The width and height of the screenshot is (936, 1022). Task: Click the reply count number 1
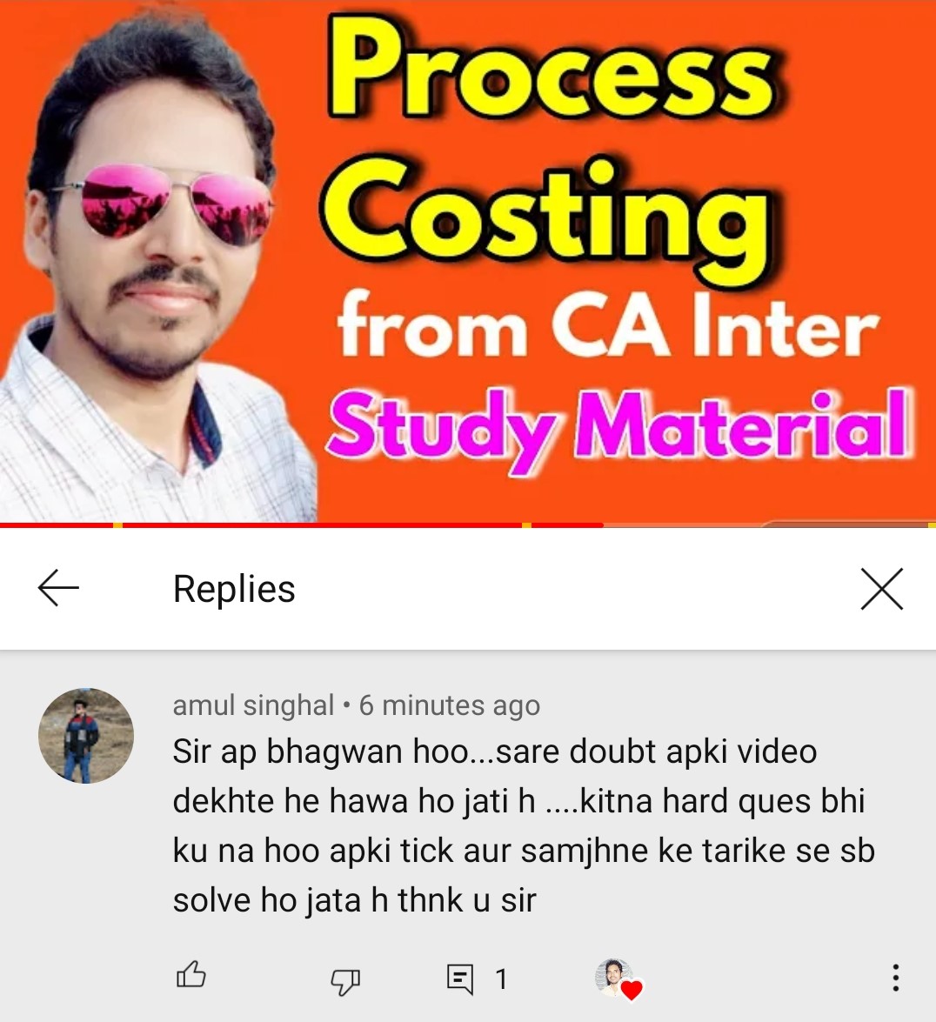point(501,979)
